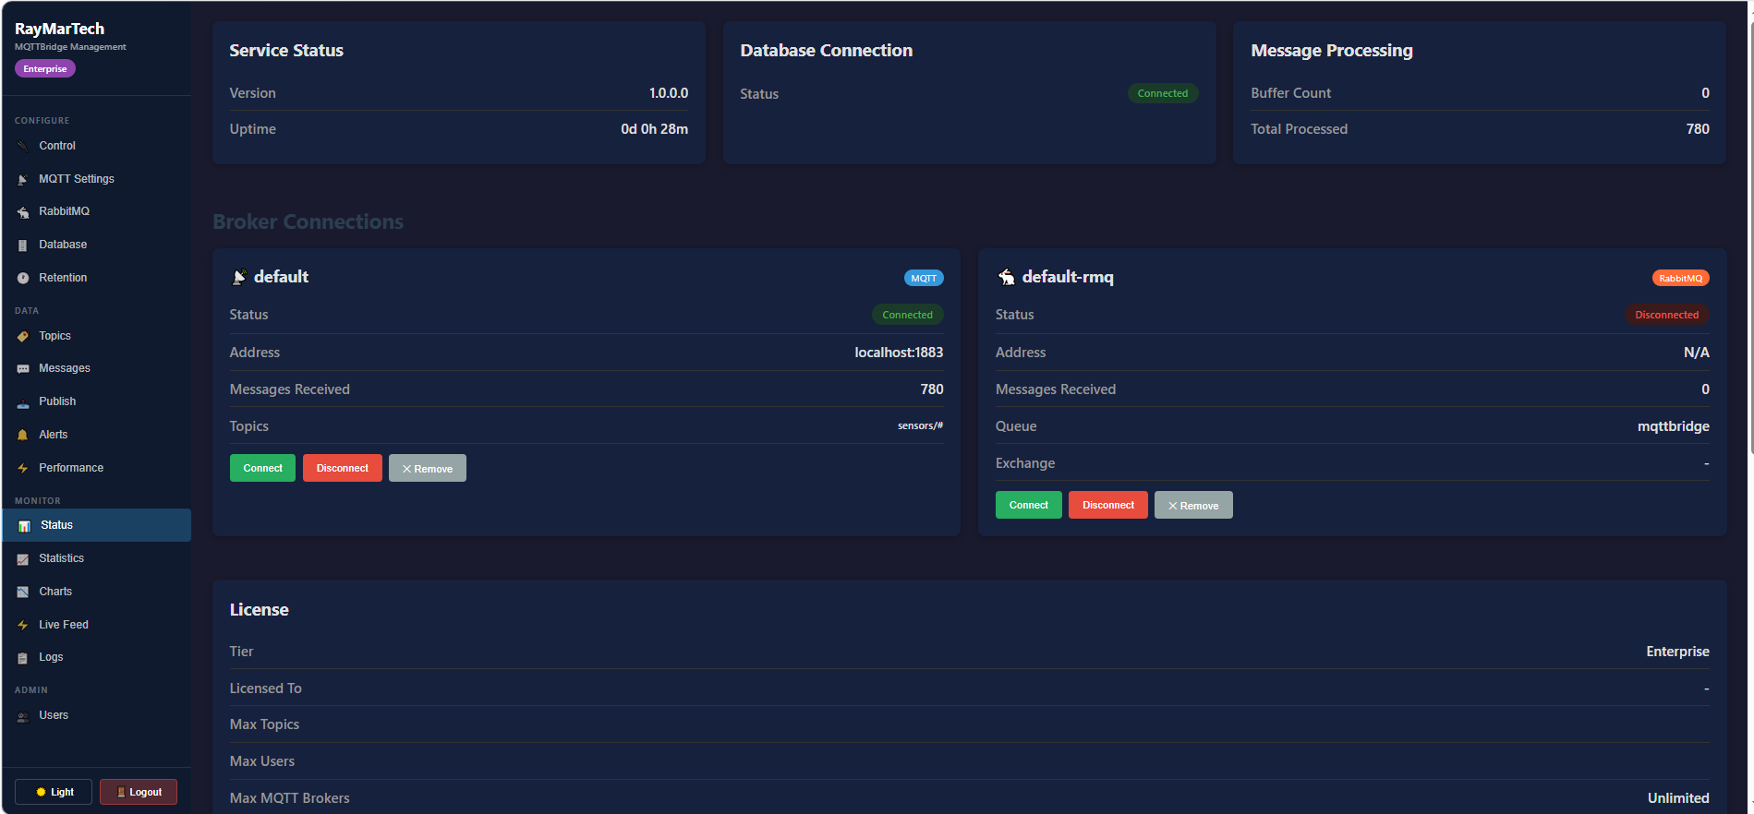Click the Alerts bell icon
The width and height of the screenshot is (1754, 814).
click(x=23, y=435)
